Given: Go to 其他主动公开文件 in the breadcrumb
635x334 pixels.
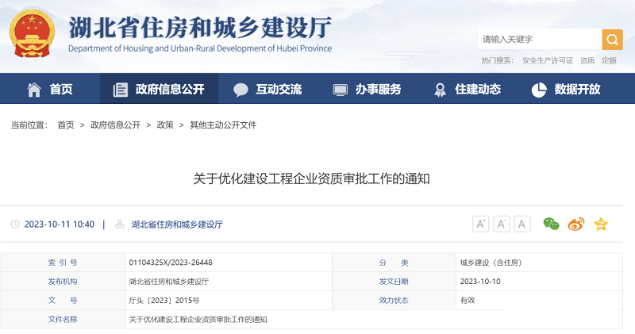Looking at the screenshot, I should pyautogui.click(x=223, y=125).
